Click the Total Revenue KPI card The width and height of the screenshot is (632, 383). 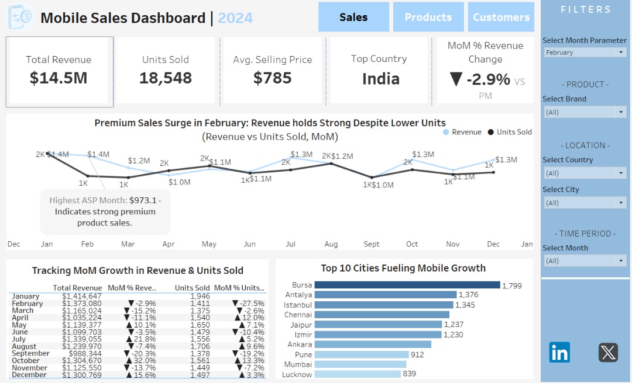[59, 72]
